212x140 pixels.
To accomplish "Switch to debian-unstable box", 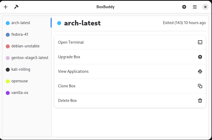I will [25, 46].
